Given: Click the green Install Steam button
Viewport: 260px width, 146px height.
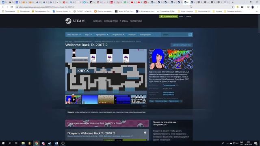Looking at the screenshot, I should tap(169, 16).
